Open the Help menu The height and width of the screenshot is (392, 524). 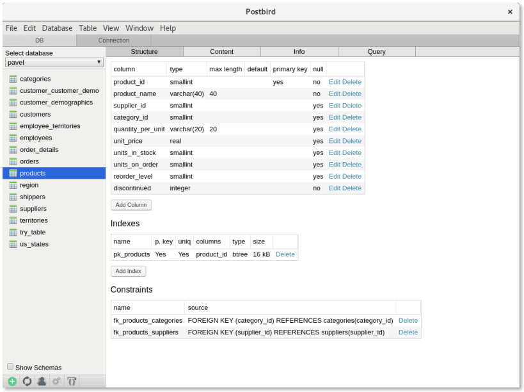point(168,28)
